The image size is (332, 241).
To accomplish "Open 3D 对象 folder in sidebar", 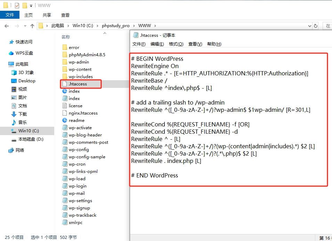I will 23,72.
